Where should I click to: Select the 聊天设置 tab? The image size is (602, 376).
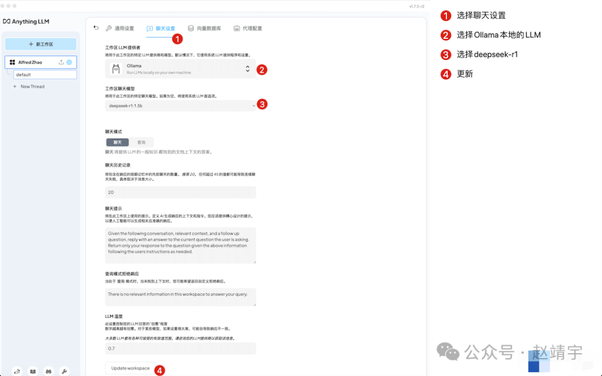[161, 28]
